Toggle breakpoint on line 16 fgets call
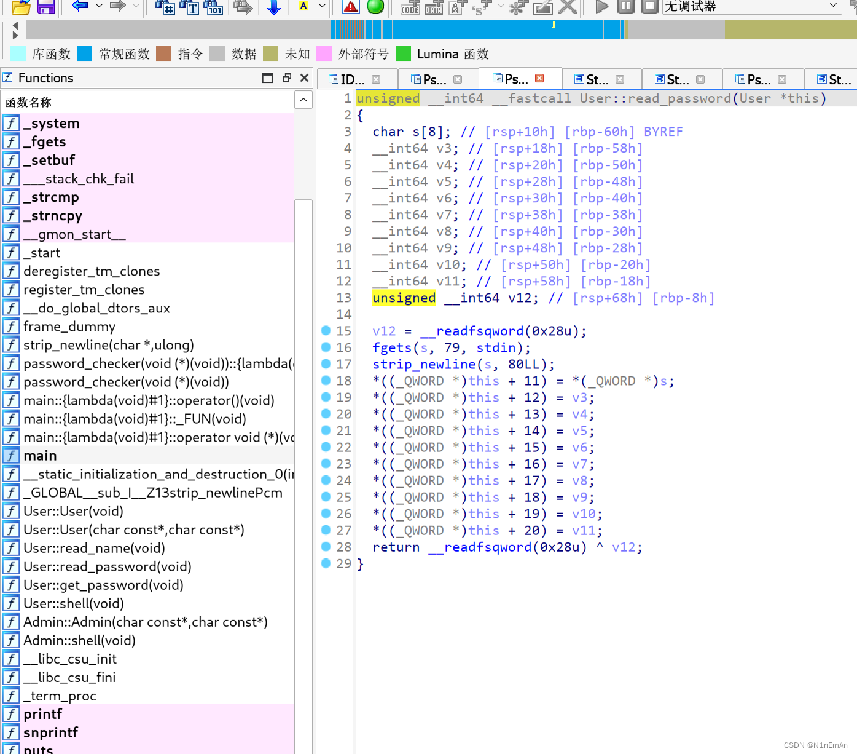 [326, 347]
